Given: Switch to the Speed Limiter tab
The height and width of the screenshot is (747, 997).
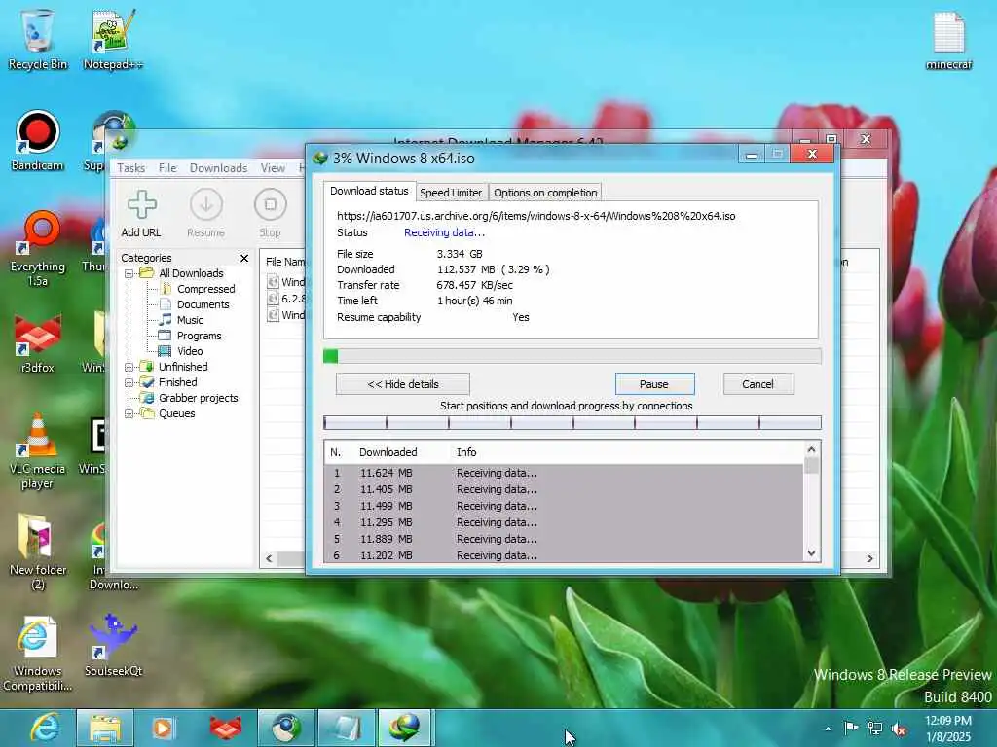Looking at the screenshot, I should [x=451, y=193].
